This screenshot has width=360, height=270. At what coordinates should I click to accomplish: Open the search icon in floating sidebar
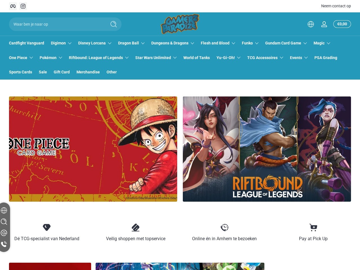pyautogui.click(x=4, y=222)
